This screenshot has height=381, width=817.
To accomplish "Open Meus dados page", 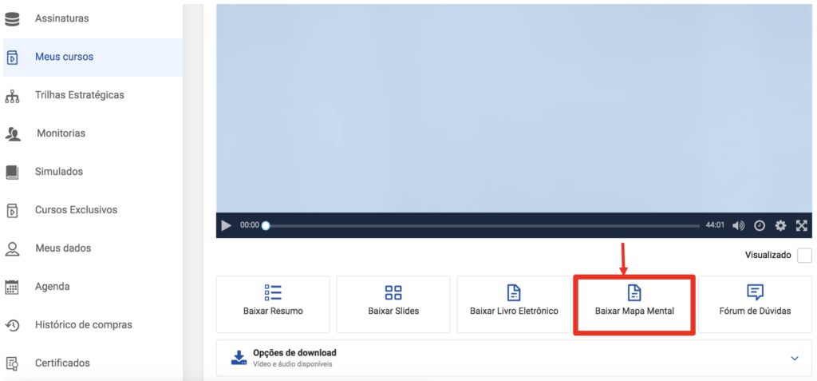I will (x=63, y=248).
